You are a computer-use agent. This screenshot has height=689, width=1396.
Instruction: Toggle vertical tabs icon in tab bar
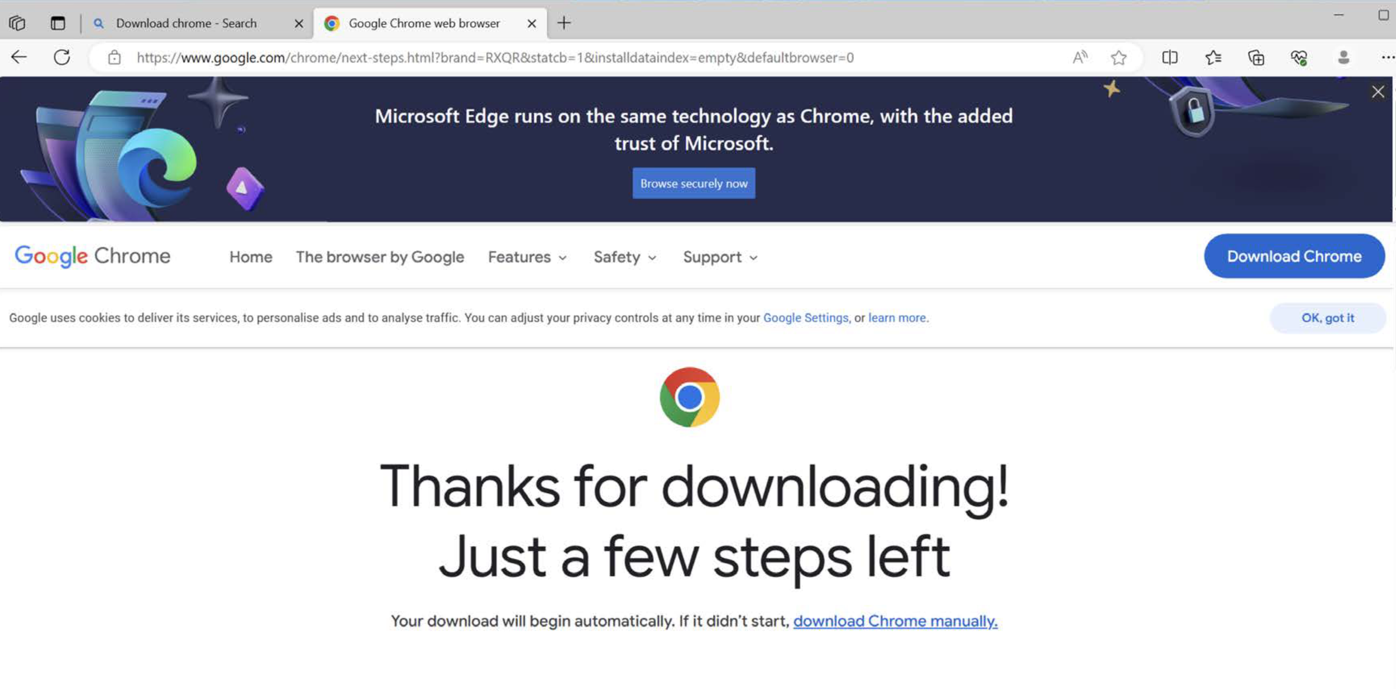[58, 23]
